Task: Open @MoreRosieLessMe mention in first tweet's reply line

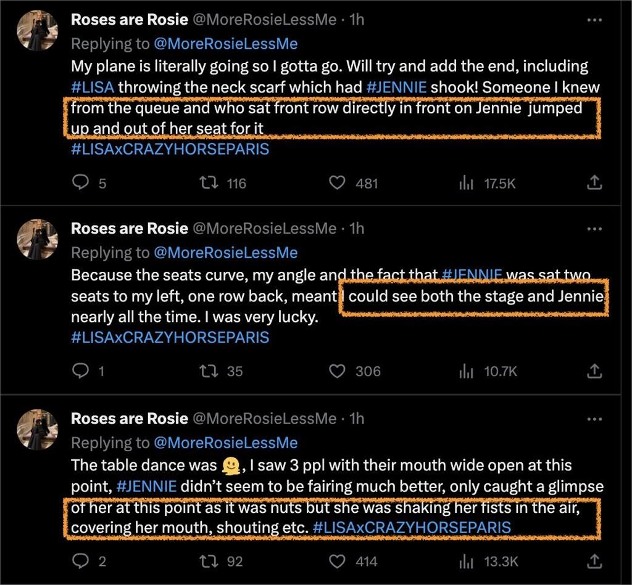Action: click(x=225, y=44)
